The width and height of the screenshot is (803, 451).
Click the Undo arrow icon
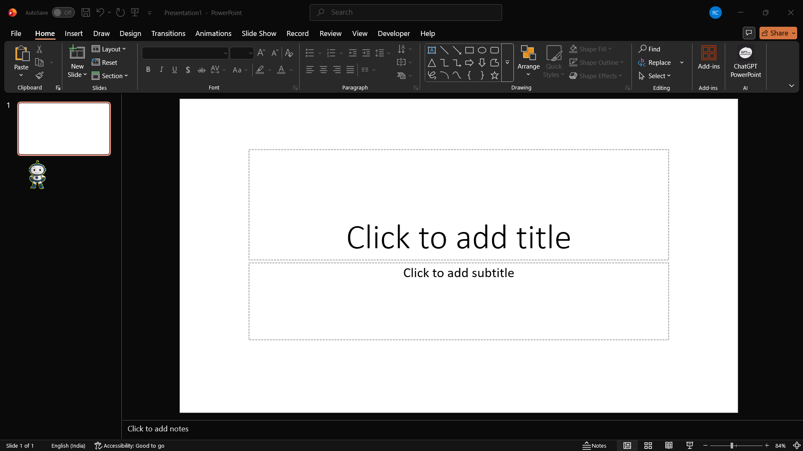[100, 13]
